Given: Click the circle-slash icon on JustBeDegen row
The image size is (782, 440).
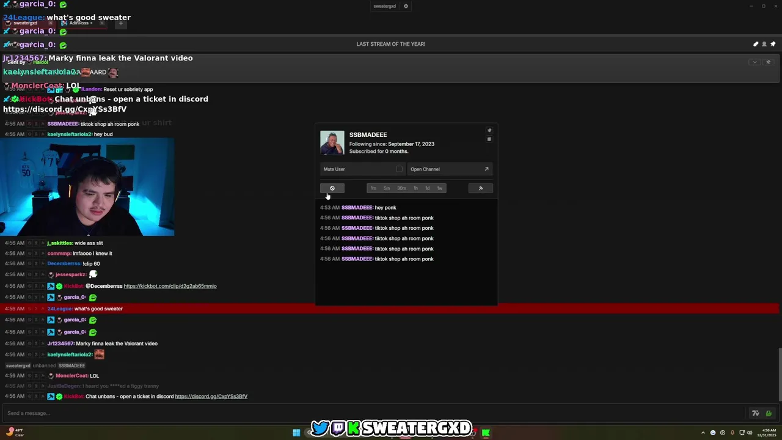Looking at the screenshot, I should [x=29, y=386].
